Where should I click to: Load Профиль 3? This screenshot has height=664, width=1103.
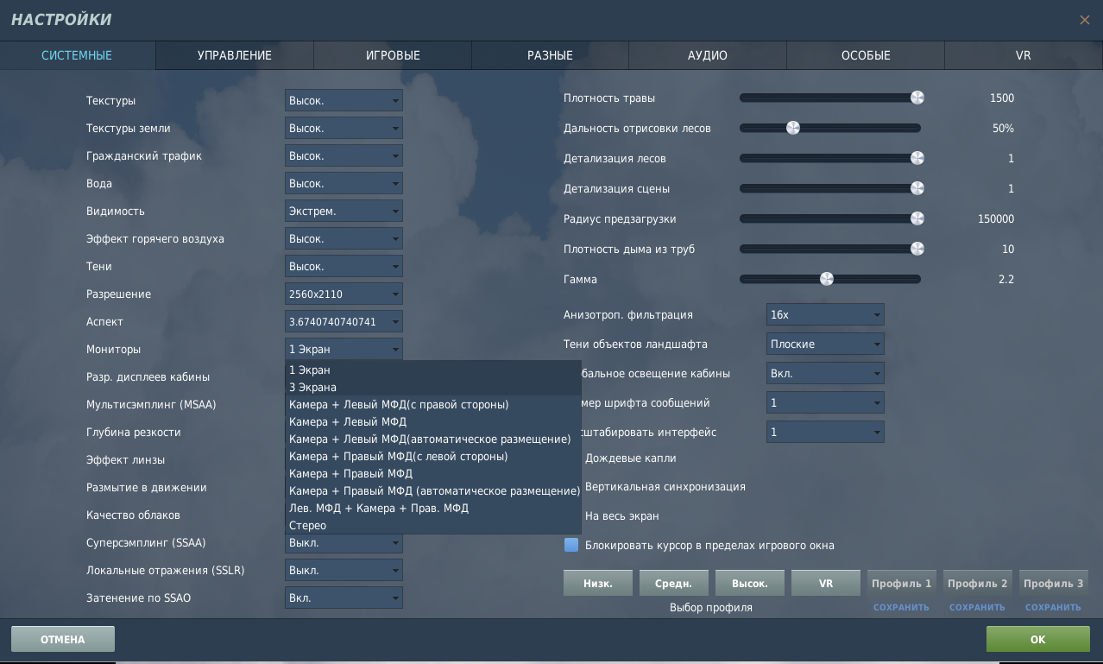[1054, 583]
